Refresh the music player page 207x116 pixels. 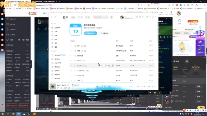pyautogui.click(x=55, y=17)
